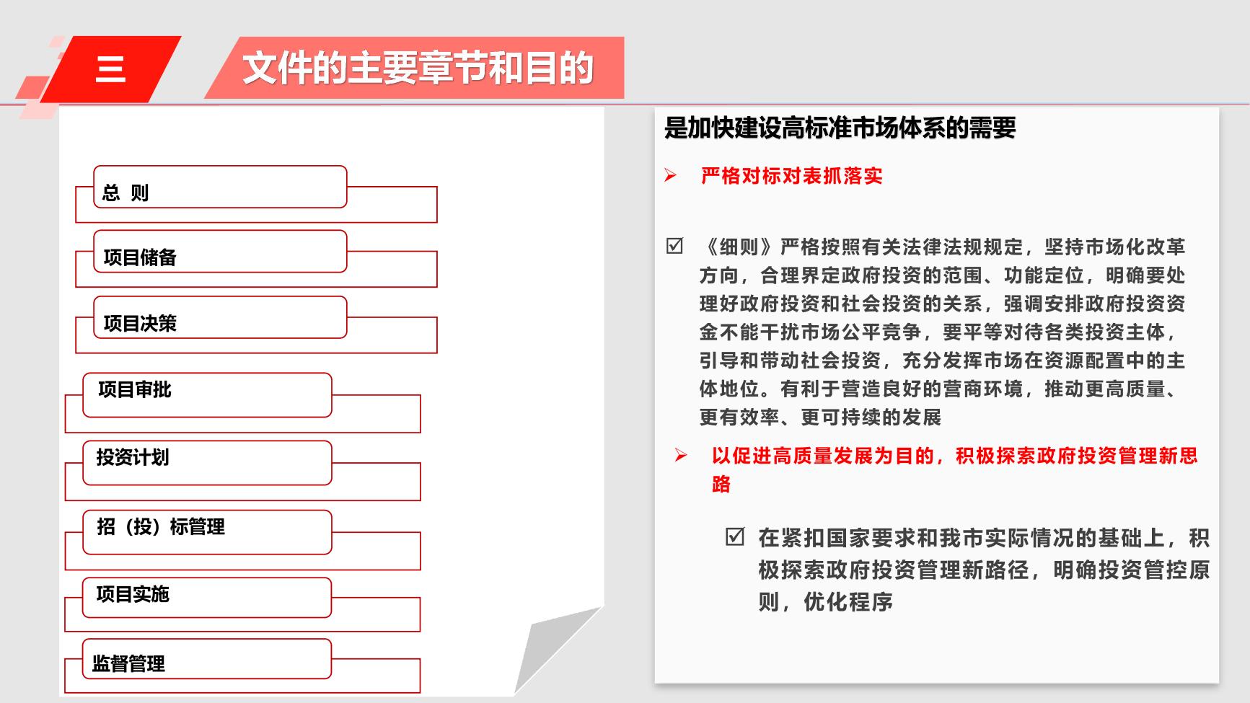Click the 总则 chapter box
This screenshot has width=1250, height=703.
coord(220,187)
